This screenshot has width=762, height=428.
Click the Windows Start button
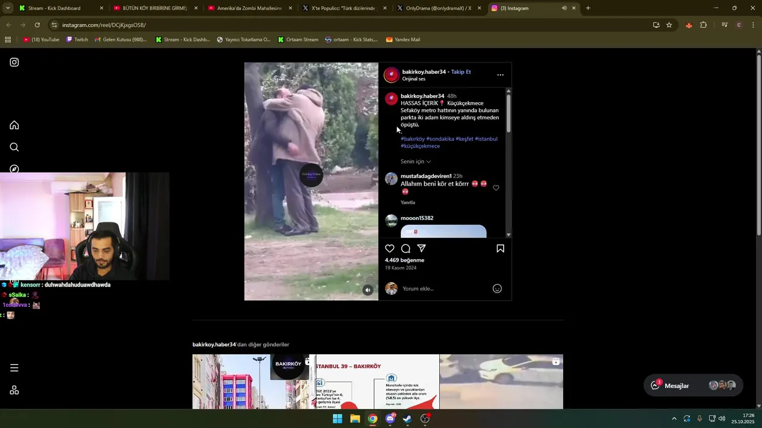coord(338,418)
